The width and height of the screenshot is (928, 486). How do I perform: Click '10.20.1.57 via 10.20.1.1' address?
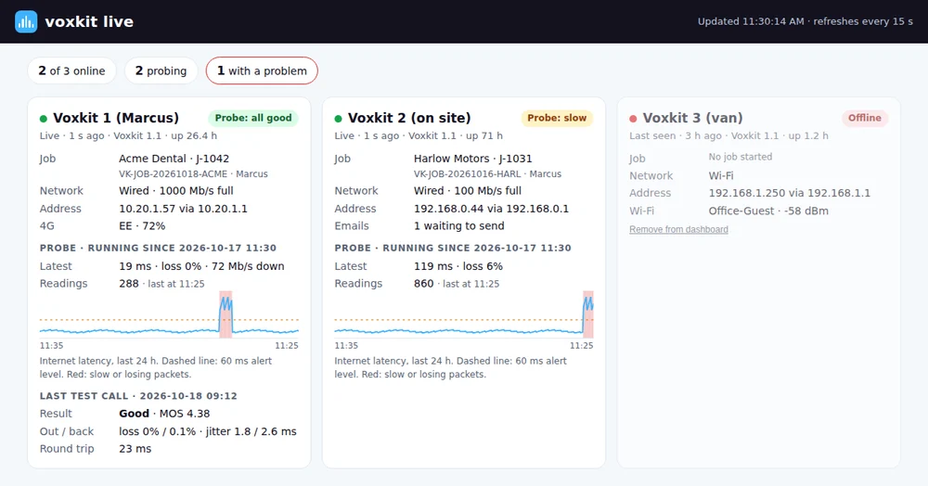pos(184,208)
